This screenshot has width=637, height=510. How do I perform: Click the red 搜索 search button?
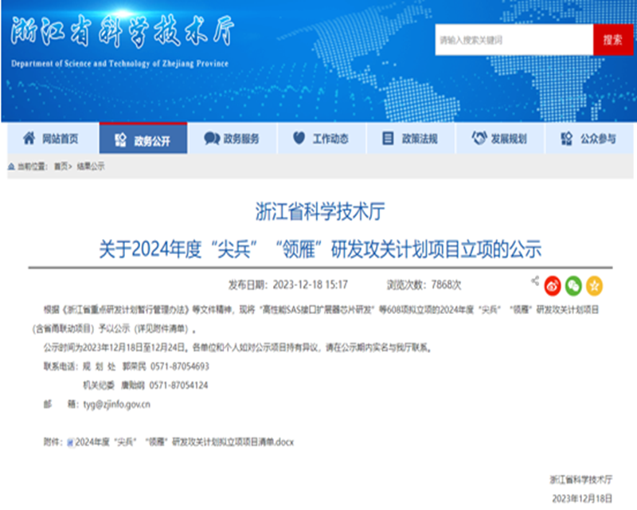612,40
